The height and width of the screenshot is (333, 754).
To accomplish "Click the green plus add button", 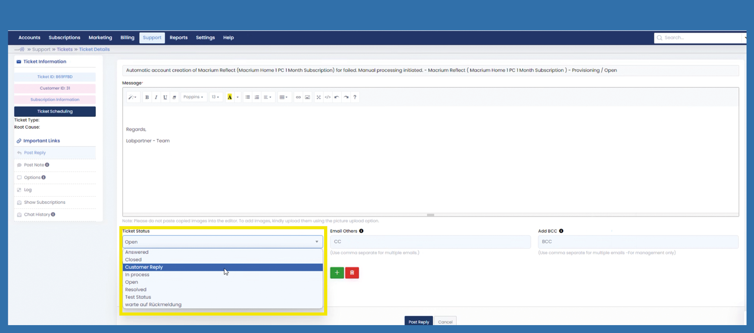I will click(337, 273).
